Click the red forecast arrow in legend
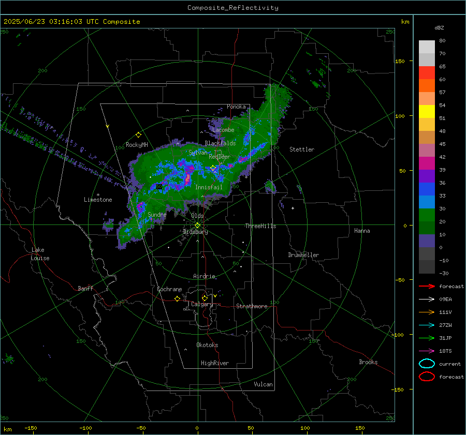 point(427,286)
